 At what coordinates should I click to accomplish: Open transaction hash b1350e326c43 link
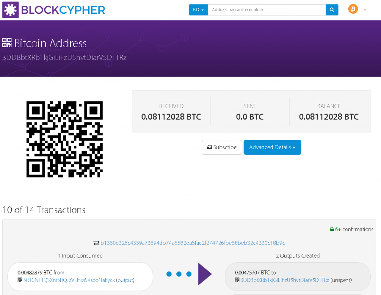(193, 243)
